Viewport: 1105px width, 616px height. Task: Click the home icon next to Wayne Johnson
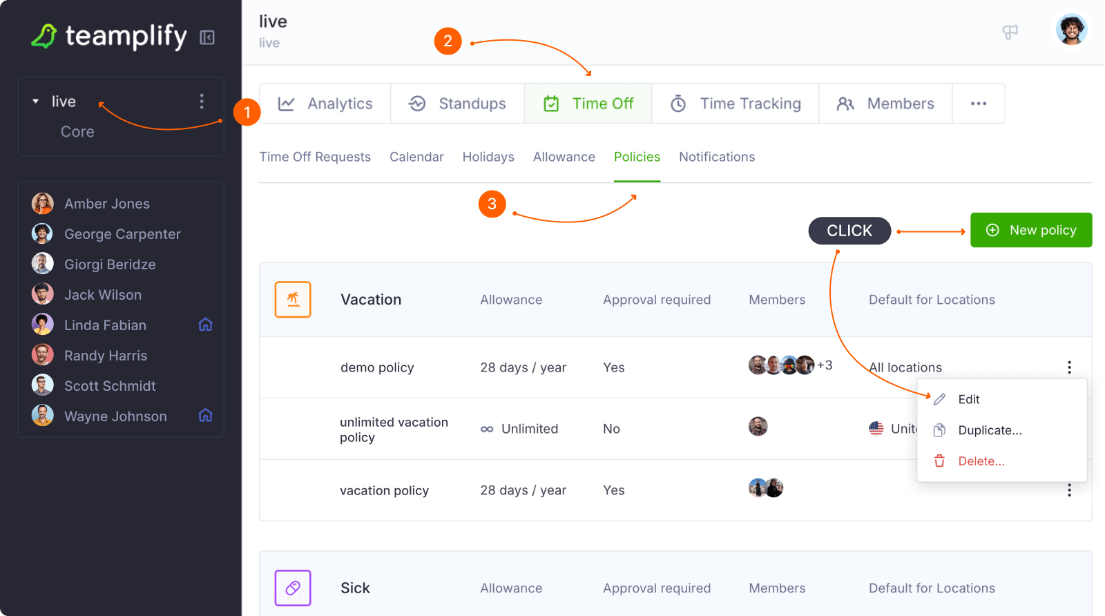coord(205,416)
